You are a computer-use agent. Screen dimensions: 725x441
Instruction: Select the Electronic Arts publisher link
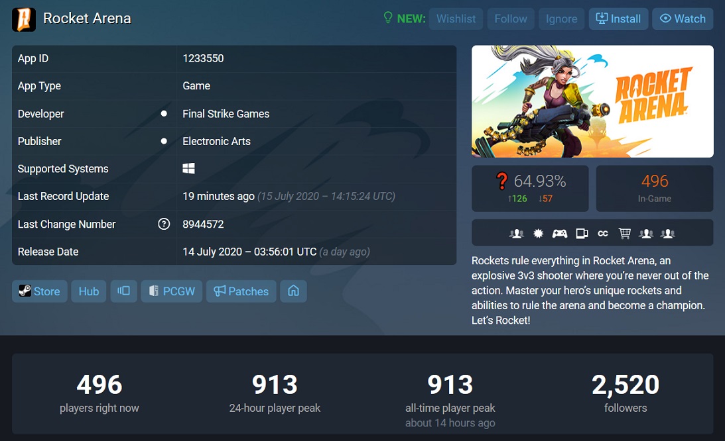point(216,141)
